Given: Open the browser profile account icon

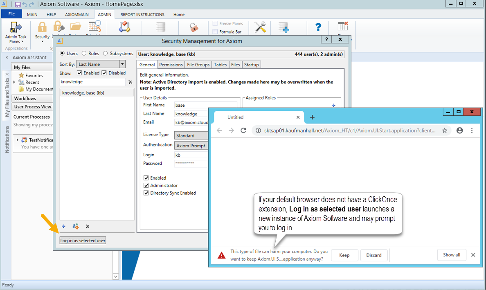Looking at the screenshot, I should point(460,130).
